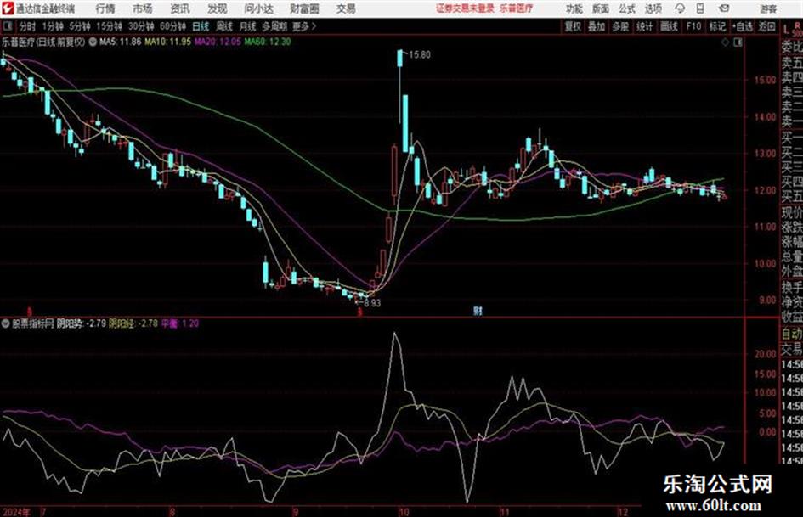The height and width of the screenshot is (517, 803).
Task: Click the 阴阳经: -2.78 indicator label
Action: coord(133,323)
